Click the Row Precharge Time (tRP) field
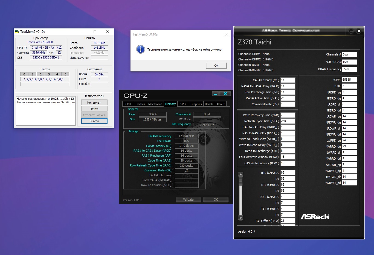Screen dimensions: 374x255 click(x=288, y=92)
